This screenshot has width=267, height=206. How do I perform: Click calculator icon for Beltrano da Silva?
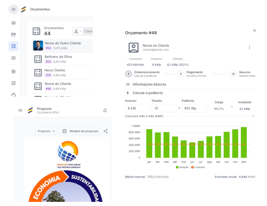pyautogui.click(x=38, y=59)
